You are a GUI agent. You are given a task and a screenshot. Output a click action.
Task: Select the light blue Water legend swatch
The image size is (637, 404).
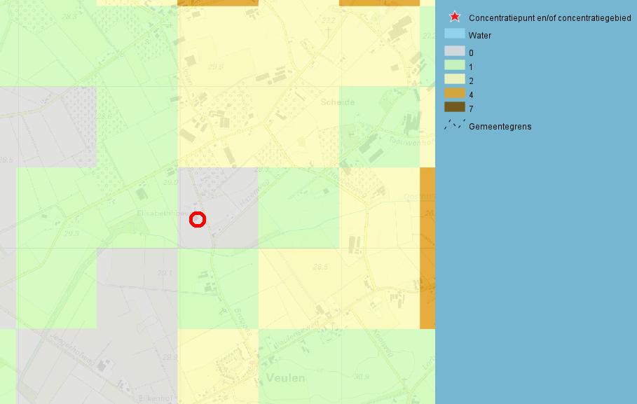point(455,34)
